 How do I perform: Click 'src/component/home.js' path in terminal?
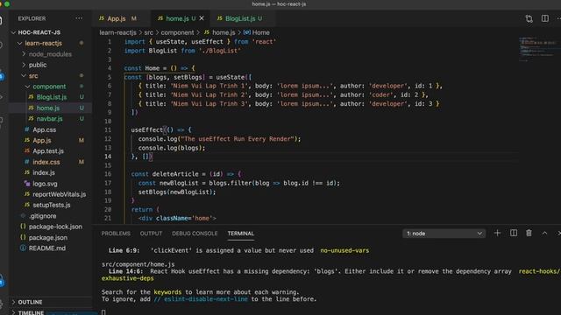138,264
